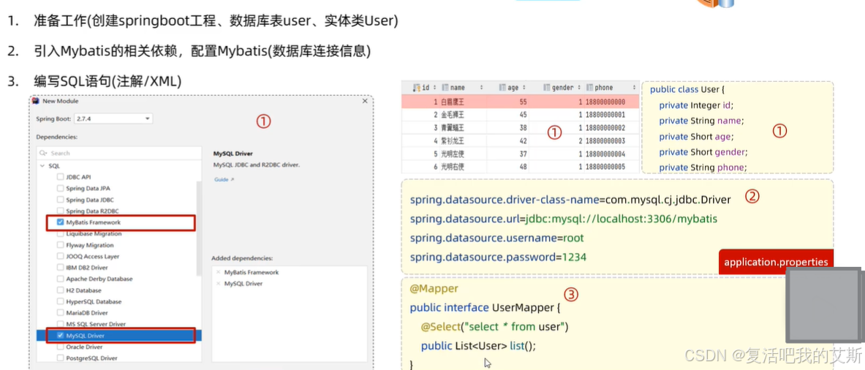This screenshot has height=370, width=865.
Task: Select the Spring Data R2DBC list item
Action: (x=92, y=211)
